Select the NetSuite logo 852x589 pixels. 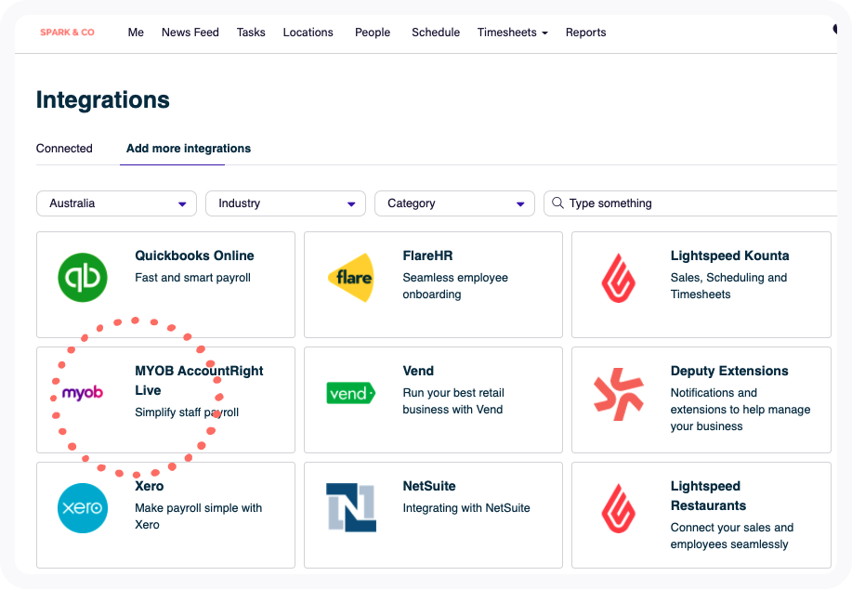[351, 507]
